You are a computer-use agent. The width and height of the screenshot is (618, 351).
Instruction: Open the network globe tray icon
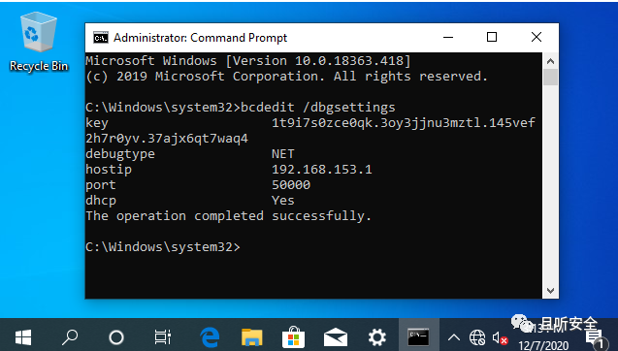click(477, 337)
